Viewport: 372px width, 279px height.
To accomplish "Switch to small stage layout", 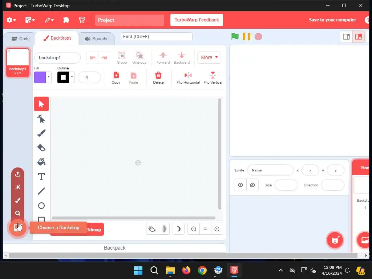I will coord(346,37).
